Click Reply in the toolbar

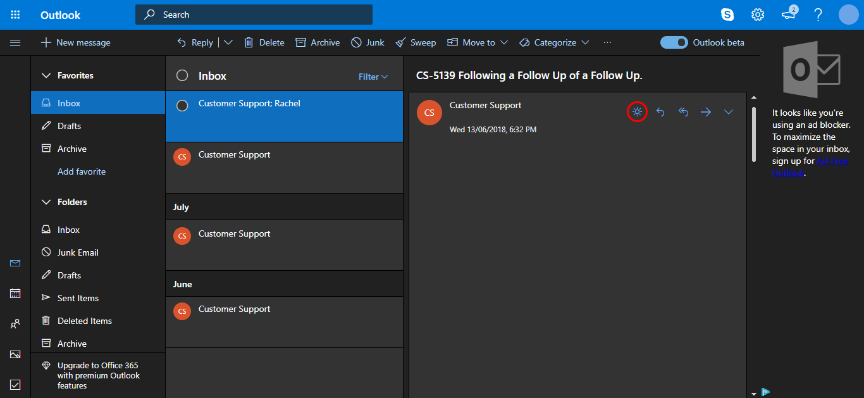point(195,42)
